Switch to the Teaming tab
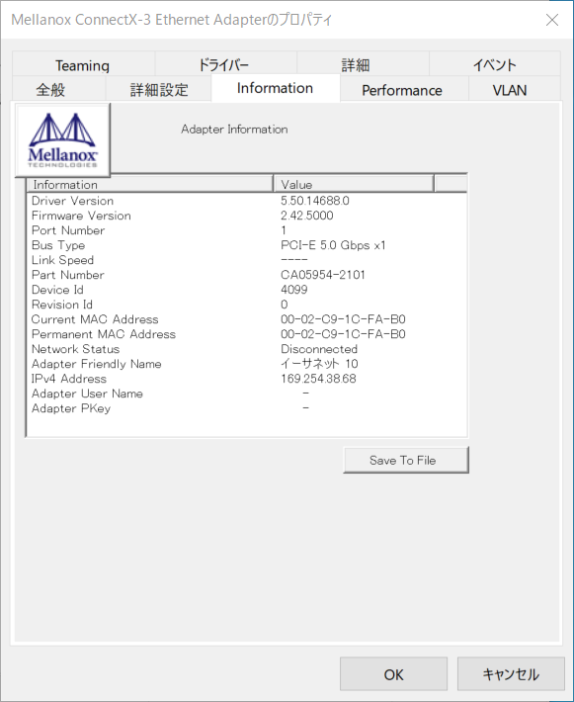Image resolution: width=574 pixels, height=702 pixels. pyautogui.click(x=83, y=65)
